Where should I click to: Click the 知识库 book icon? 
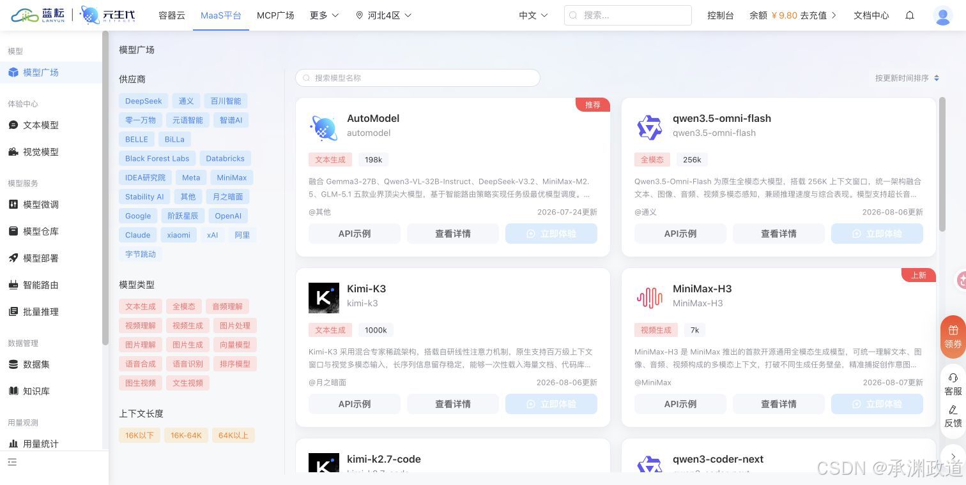pos(13,391)
